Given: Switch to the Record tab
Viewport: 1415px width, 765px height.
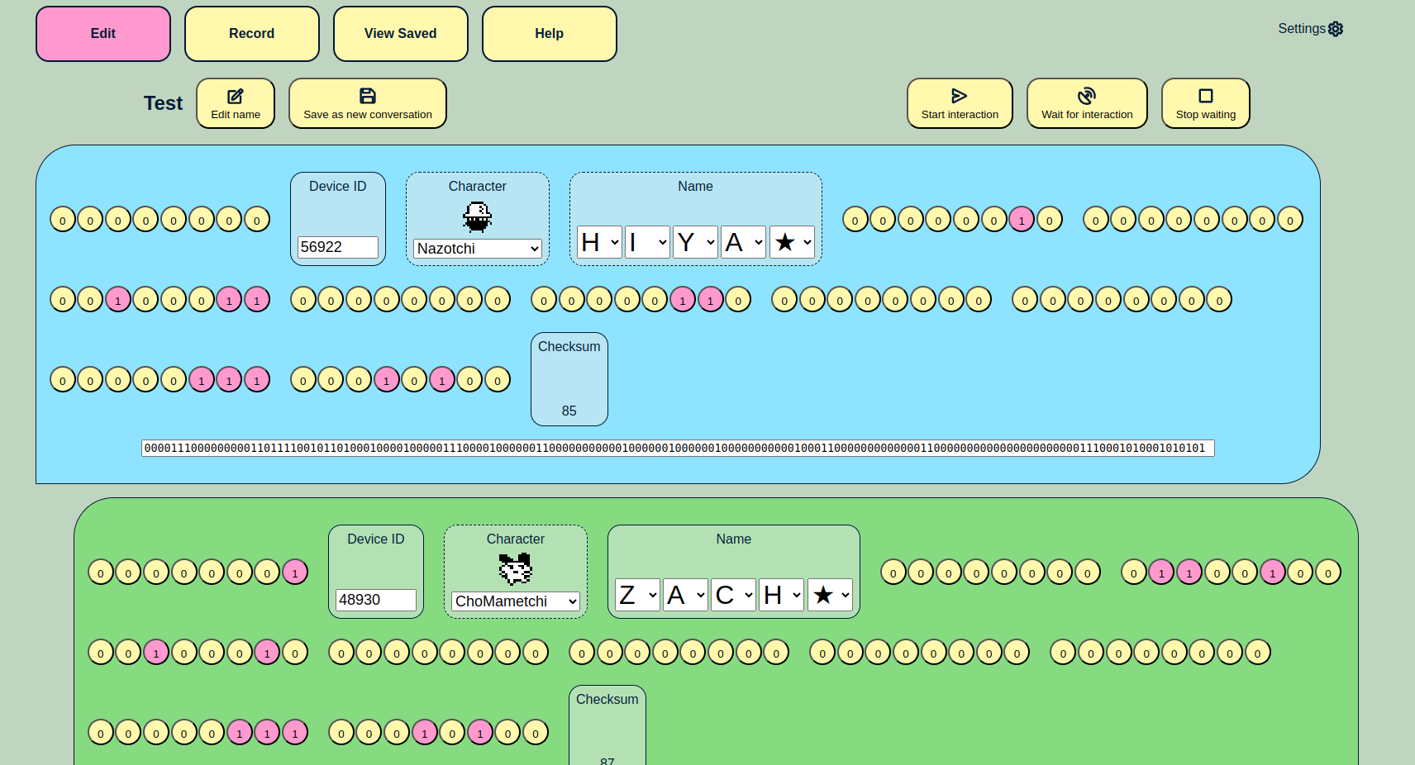Looking at the screenshot, I should (252, 34).
